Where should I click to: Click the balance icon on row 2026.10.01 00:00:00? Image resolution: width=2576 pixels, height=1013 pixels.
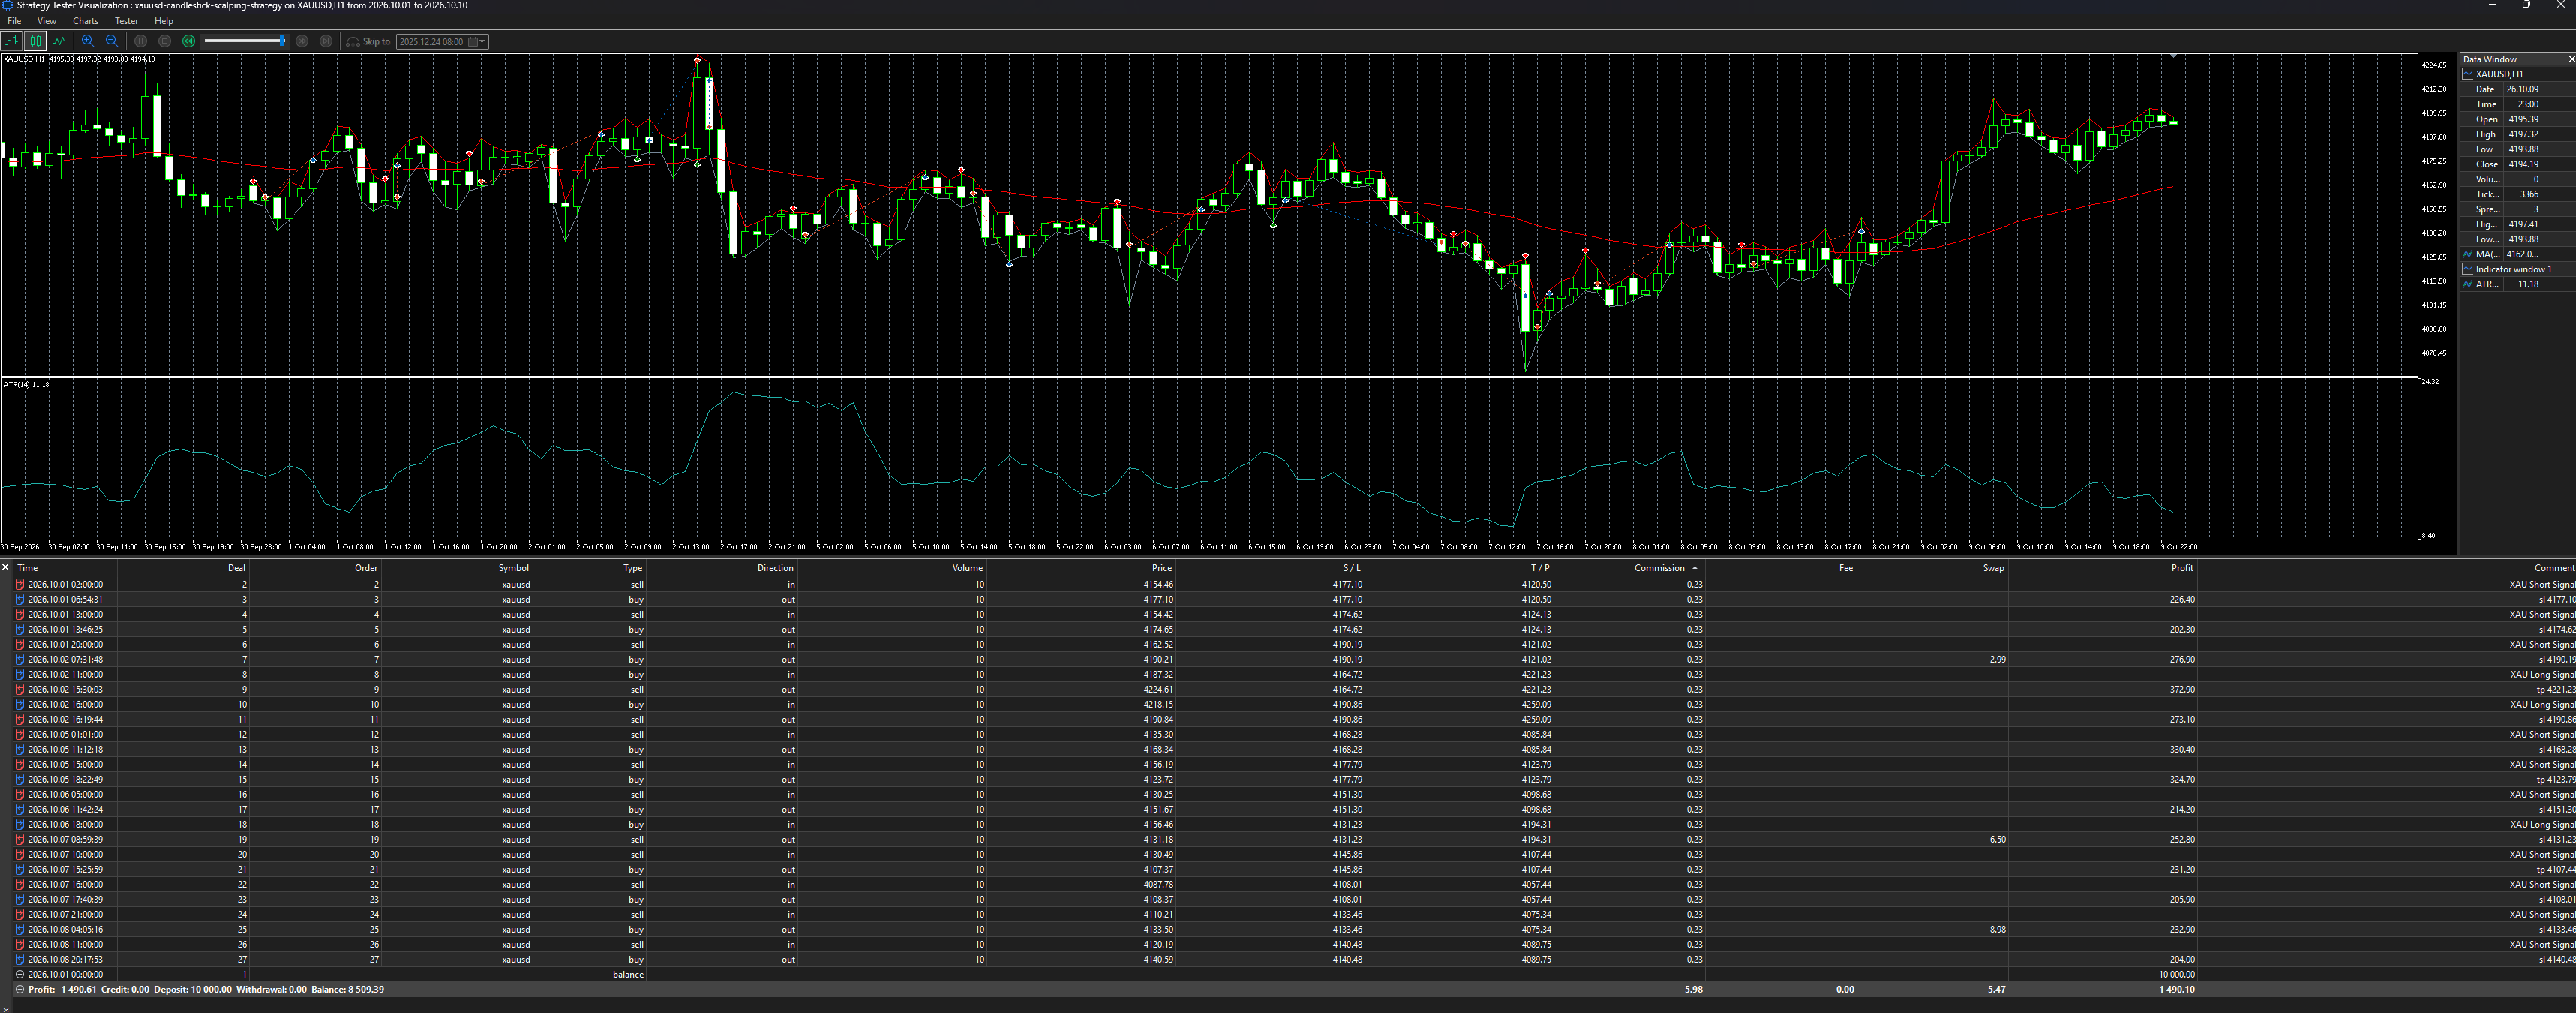pyautogui.click(x=19, y=974)
